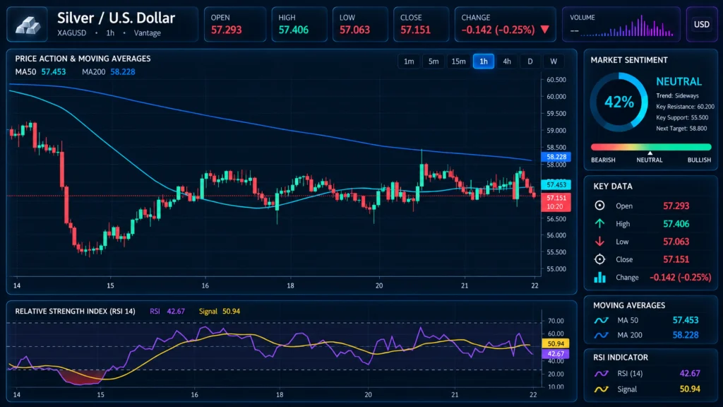Click the XAGUSD symbol text

pyautogui.click(x=72, y=33)
